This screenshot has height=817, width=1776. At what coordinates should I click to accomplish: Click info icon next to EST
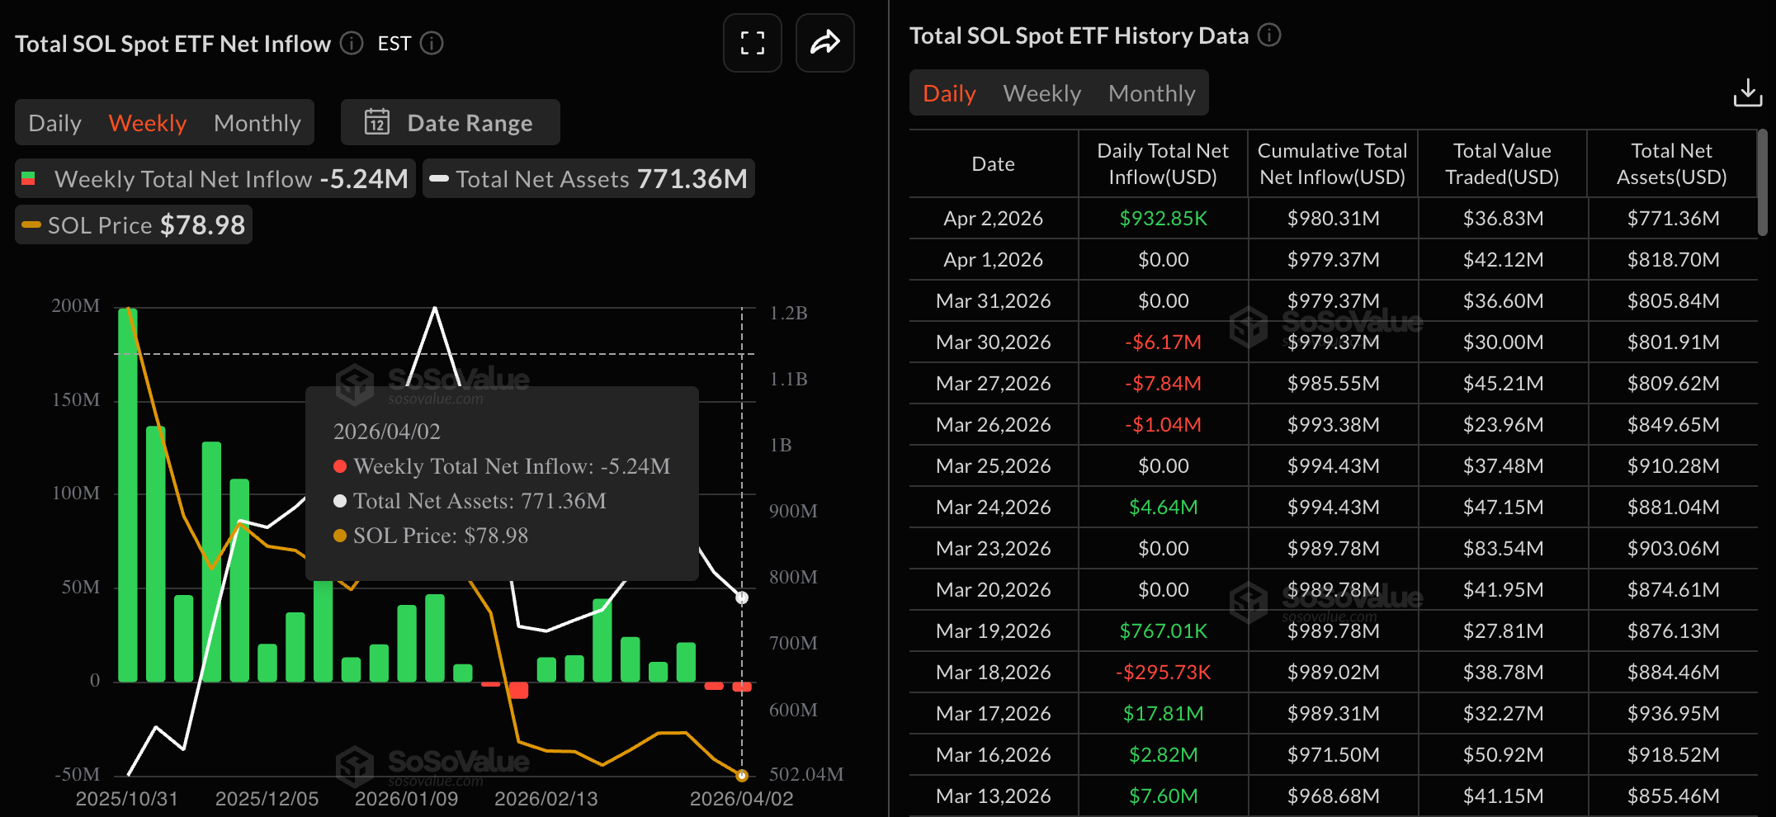[432, 43]
